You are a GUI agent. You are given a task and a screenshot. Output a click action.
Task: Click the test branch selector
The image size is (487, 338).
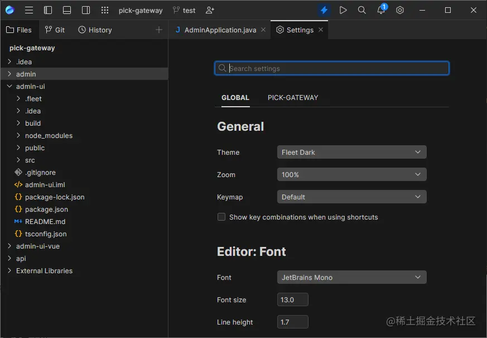[184, 10]
